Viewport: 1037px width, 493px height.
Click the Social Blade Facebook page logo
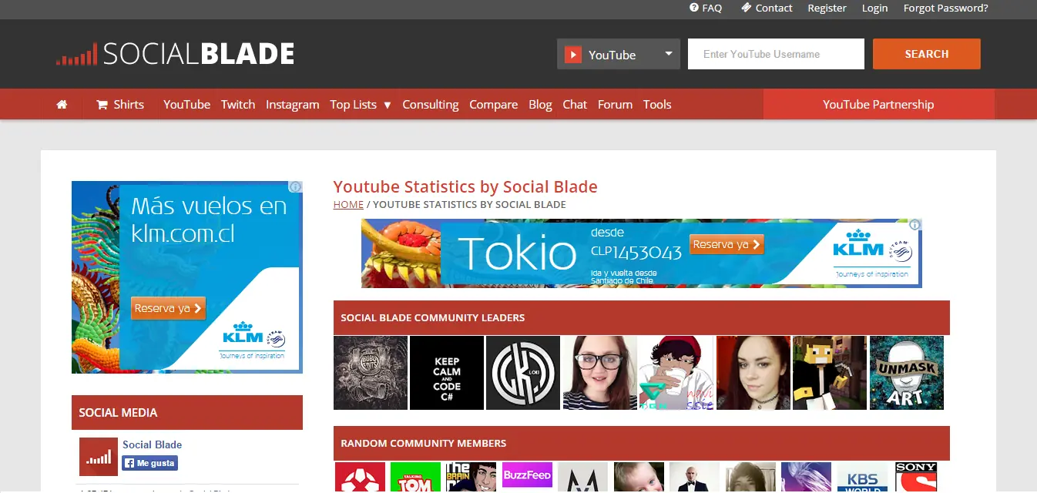(x=99, y=457)
